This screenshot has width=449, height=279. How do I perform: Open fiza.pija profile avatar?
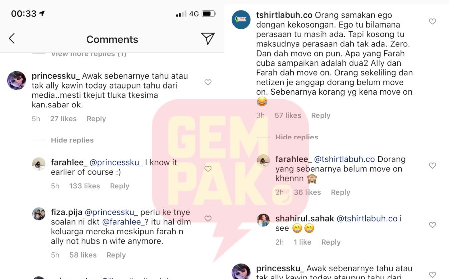tap(39, 214)
